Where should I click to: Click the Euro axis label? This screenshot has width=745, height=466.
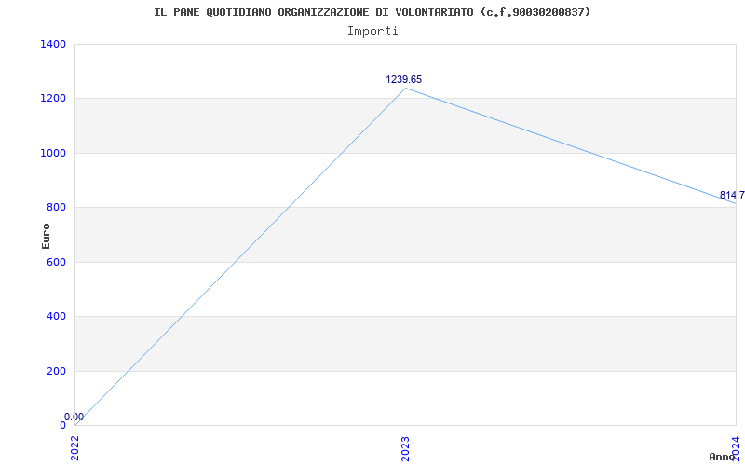click(46, 236)
